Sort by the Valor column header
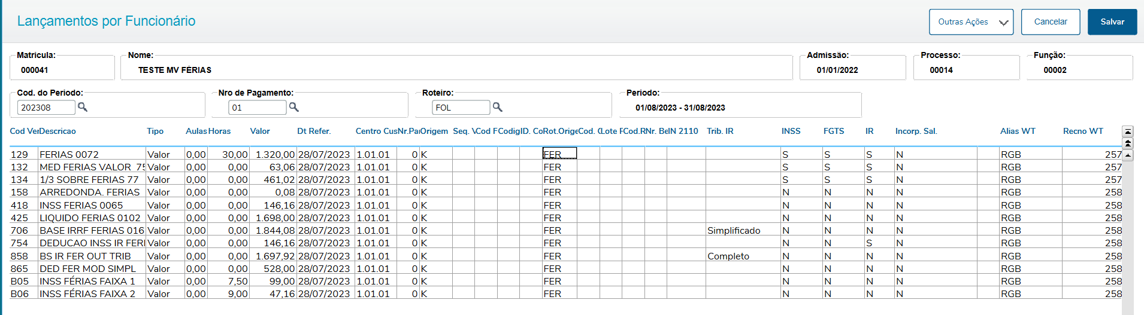This screenshot has height=315, width=1144. click(x=260, y=131)
